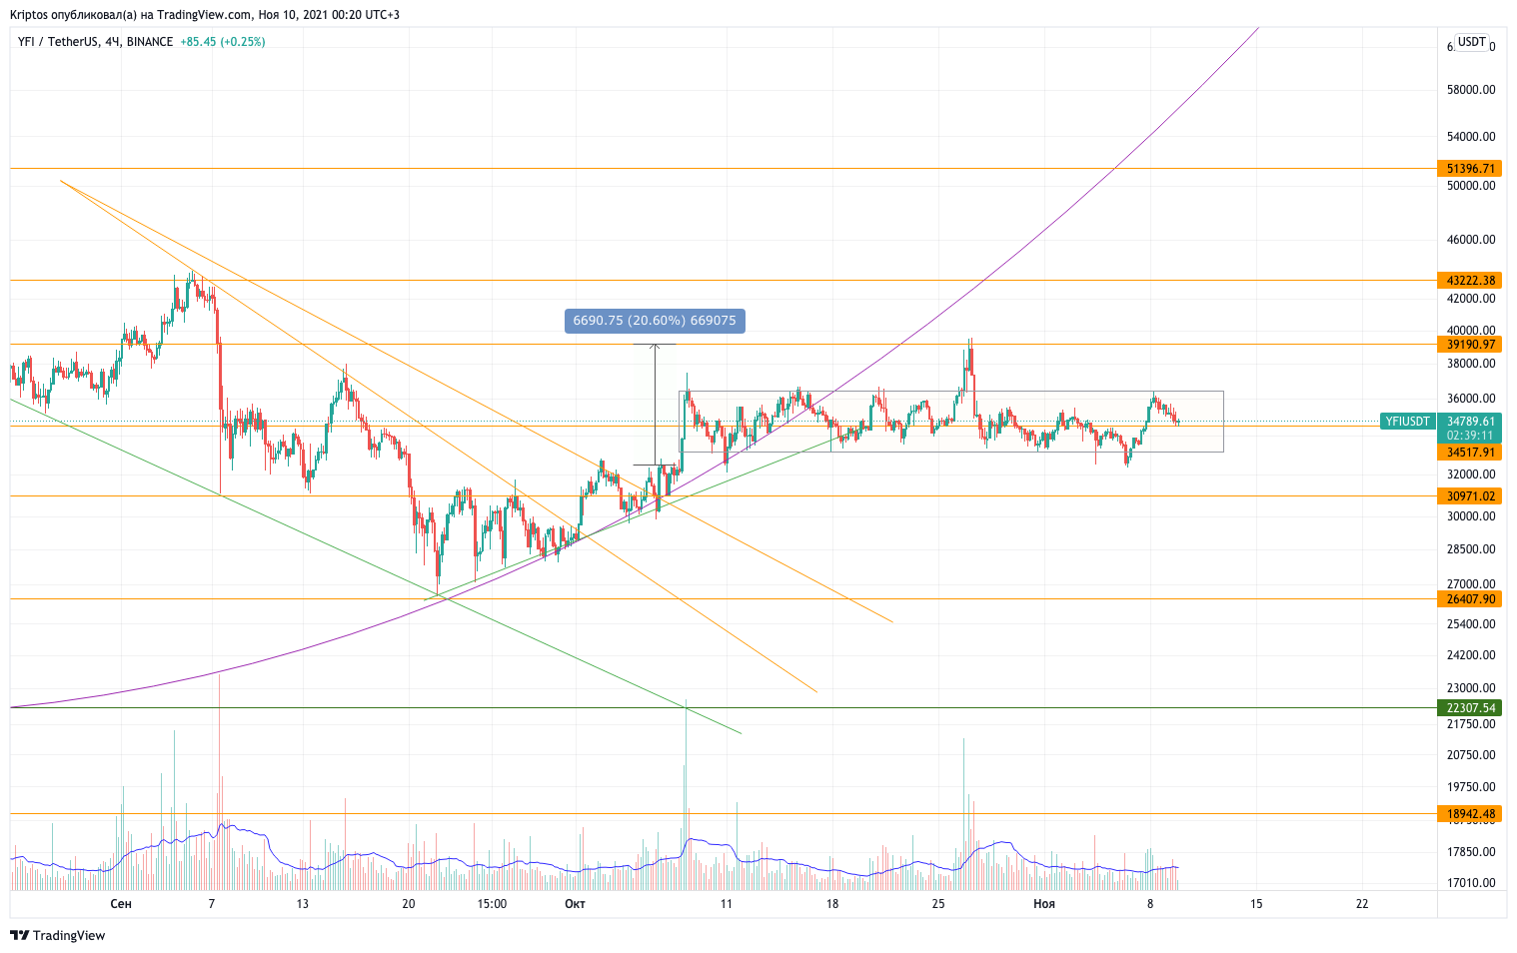This screenshot has width=1517, height=953.
Task: Click the Ноя date label on time axis
Action: coord(1044,904)
